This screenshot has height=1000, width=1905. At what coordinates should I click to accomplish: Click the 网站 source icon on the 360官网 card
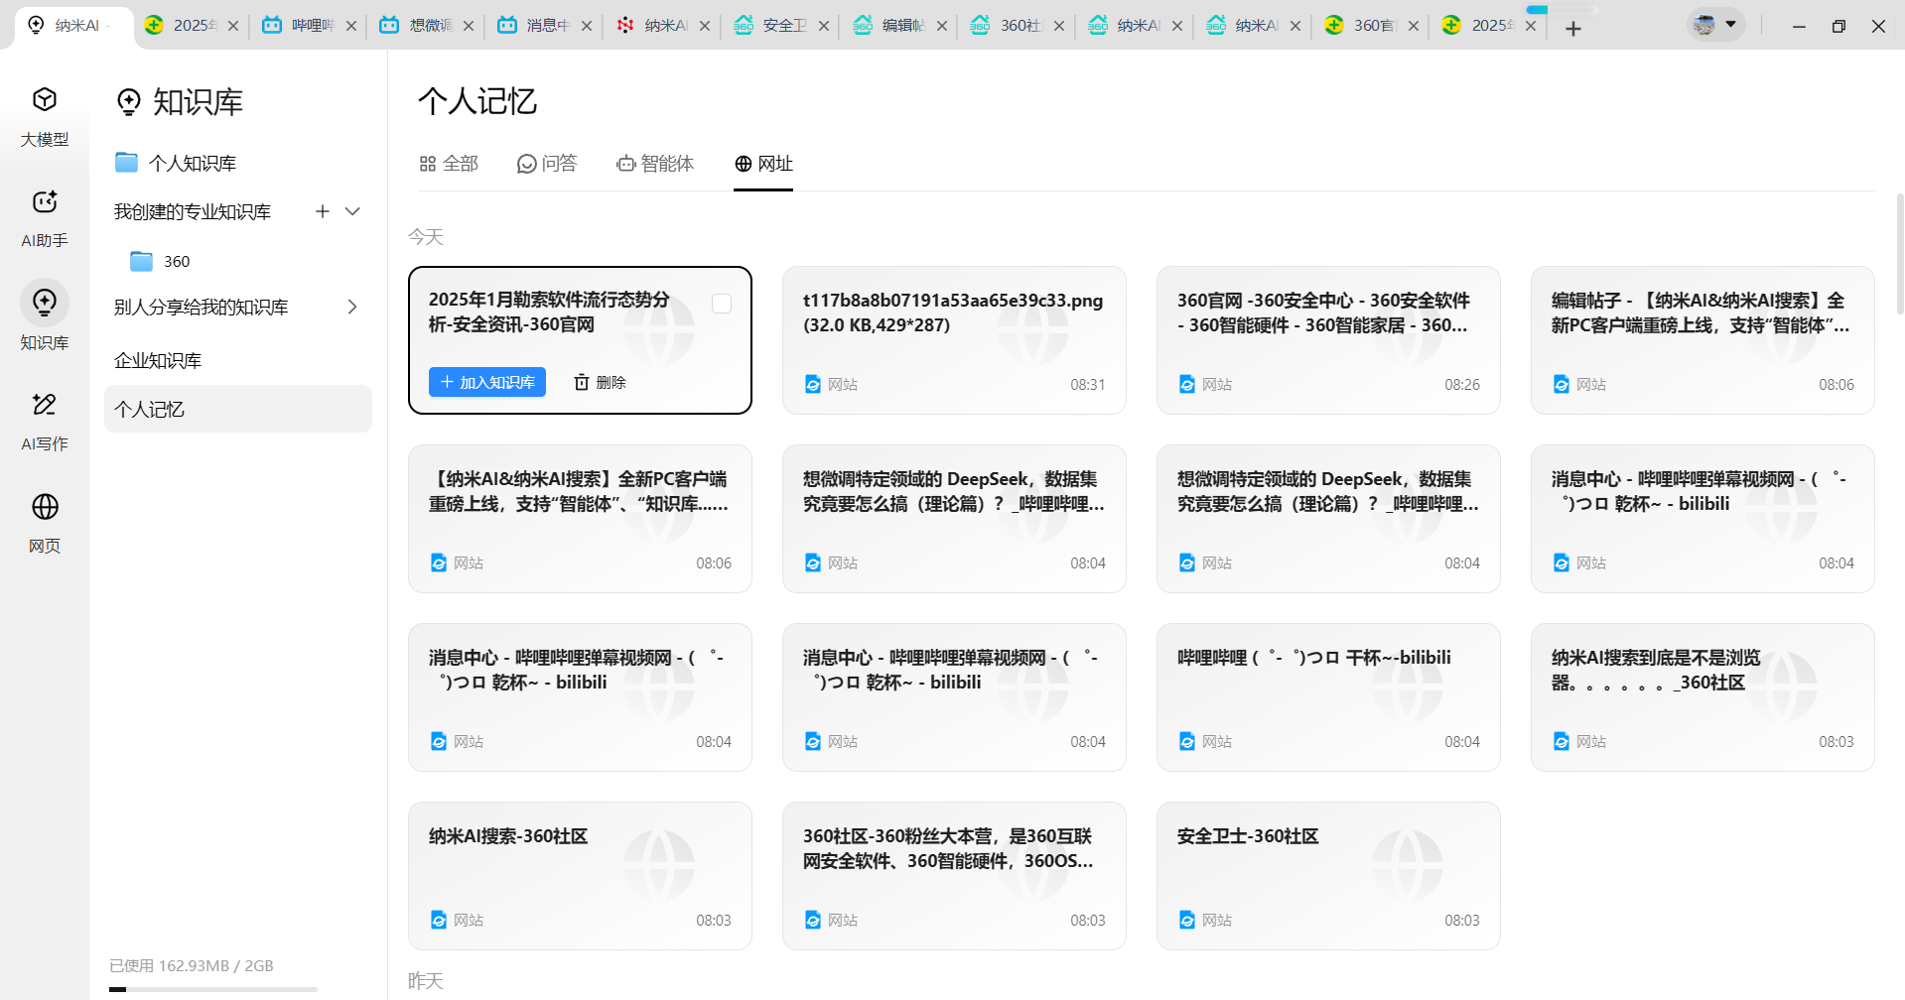pyautogui.click(x=1187, y=384)
